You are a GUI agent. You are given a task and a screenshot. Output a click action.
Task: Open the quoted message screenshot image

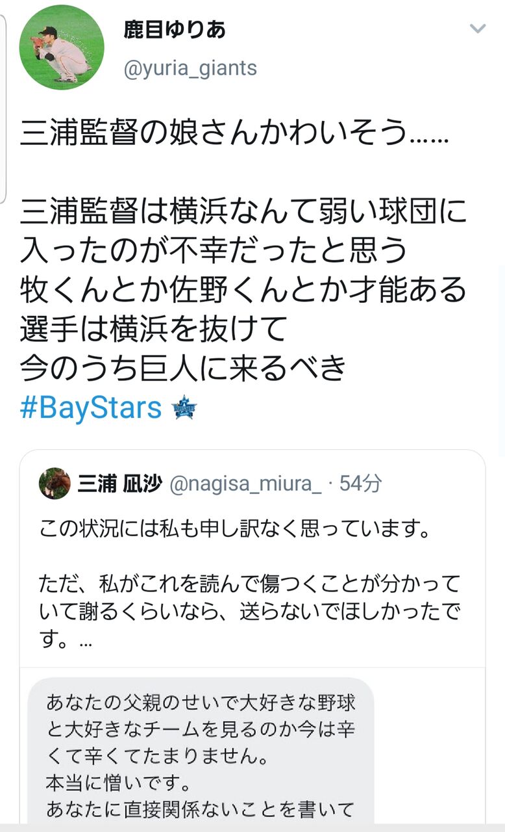point(201,749)
